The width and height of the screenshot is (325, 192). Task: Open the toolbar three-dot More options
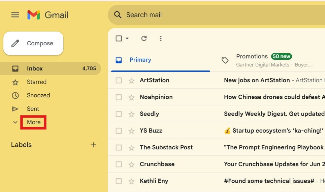coord(161,39)
